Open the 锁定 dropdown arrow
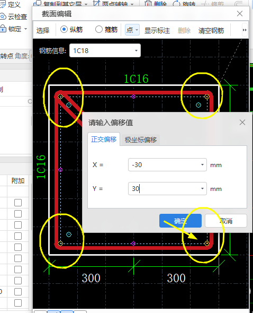This screenshot has width=253, height=313. pos(26,29)
